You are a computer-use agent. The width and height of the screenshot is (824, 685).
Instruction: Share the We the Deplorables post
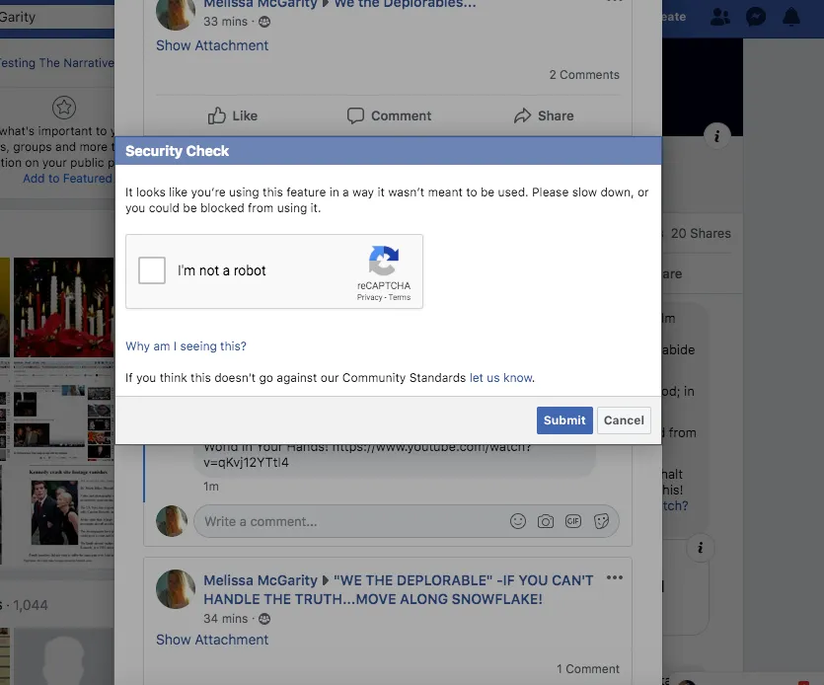click(x=544, y=115)
